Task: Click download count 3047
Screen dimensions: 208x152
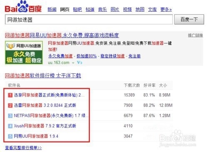Action: point(128,136)
